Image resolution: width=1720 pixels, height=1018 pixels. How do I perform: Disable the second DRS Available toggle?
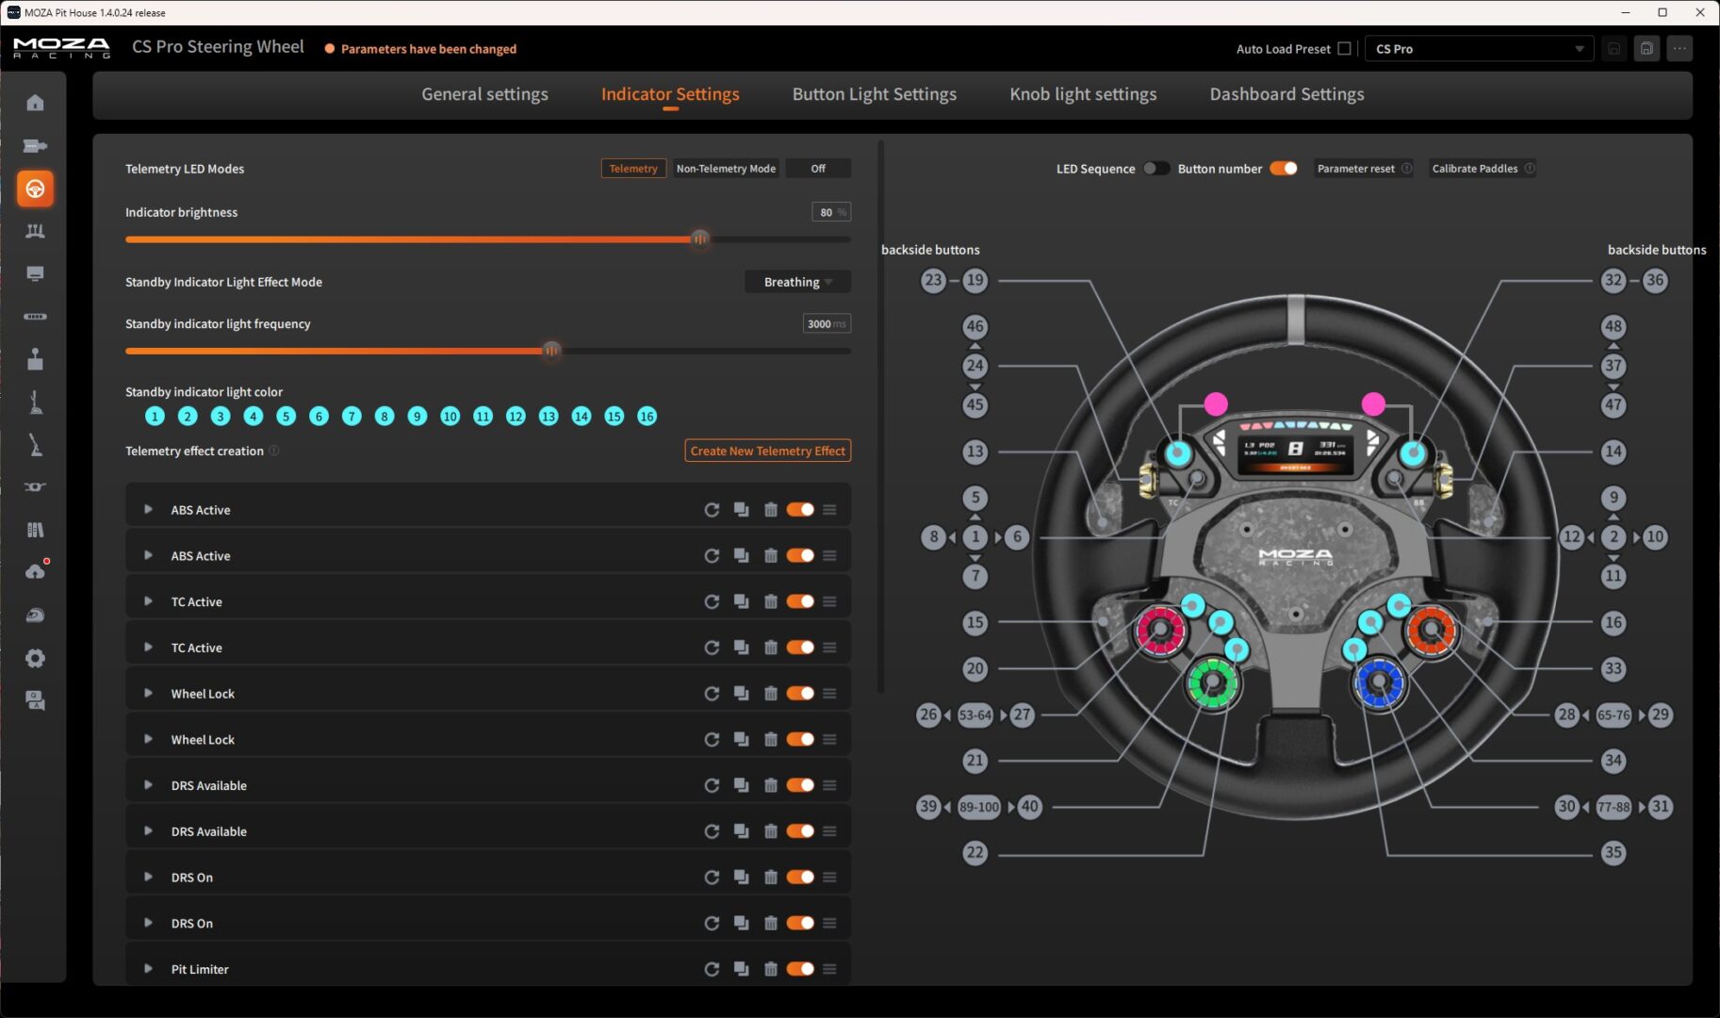pyautogui.click(x=801, y=831)
